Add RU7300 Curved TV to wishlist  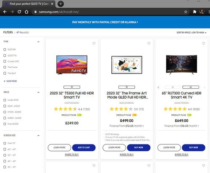(204, 43)
